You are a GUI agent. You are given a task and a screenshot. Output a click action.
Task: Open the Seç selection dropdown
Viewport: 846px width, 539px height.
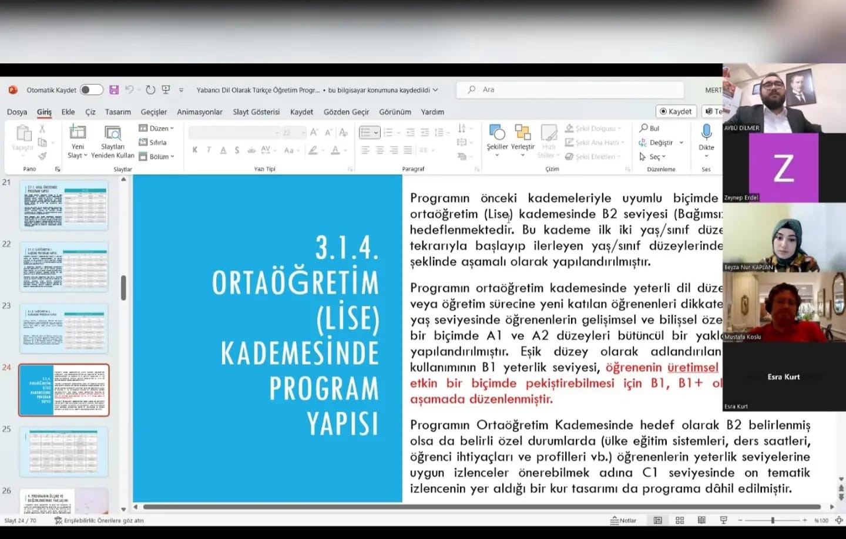[653, 157]
